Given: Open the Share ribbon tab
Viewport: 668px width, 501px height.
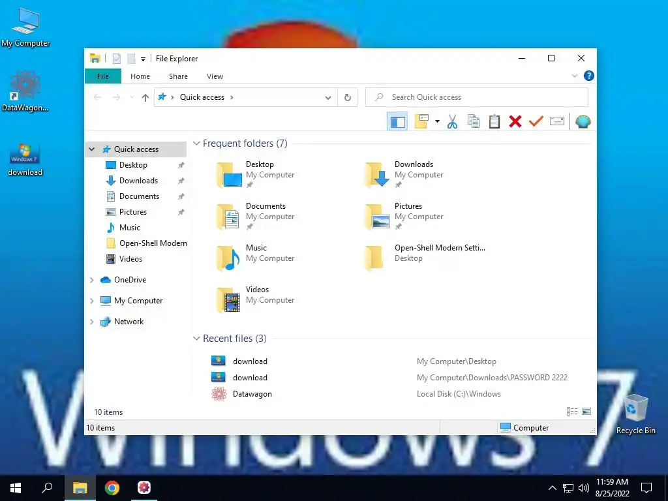Looking at the screenshot, I should pyautogui.click(x=178, y=76).
